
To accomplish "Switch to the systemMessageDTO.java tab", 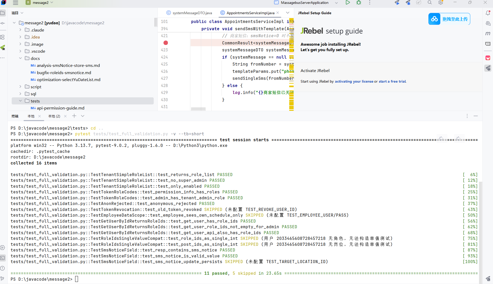I will [189, 13].
